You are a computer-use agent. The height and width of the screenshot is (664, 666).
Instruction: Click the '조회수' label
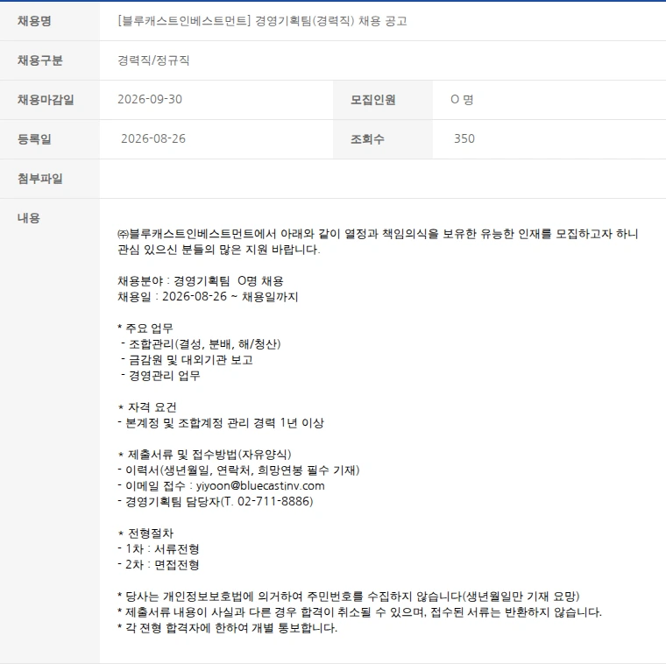(x=367, y=138)
